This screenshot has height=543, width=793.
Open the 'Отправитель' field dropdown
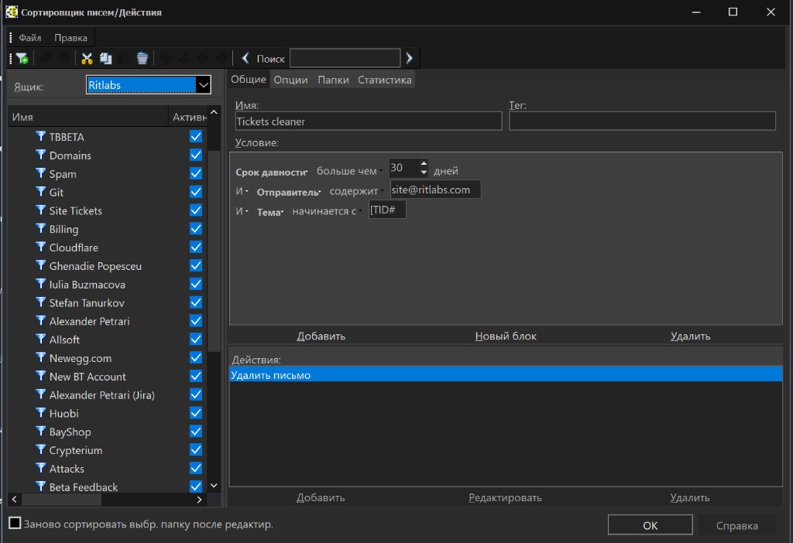pos(289,192)
